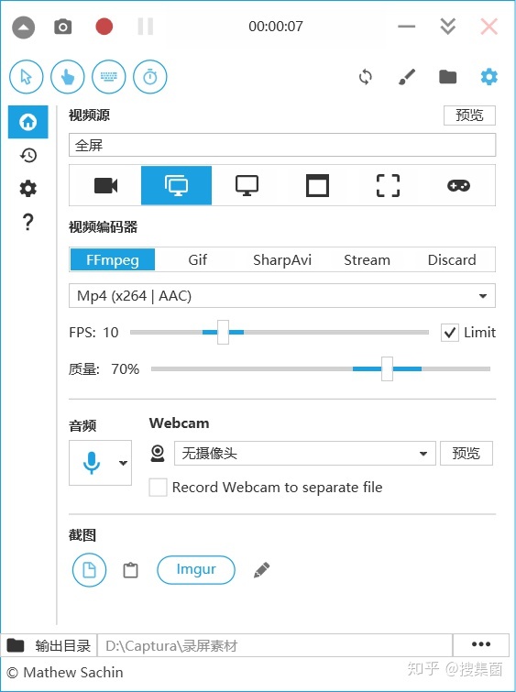Toggle mouse clicks overlay hand icon
516x692 pixels.
click(x=68, y=77)
